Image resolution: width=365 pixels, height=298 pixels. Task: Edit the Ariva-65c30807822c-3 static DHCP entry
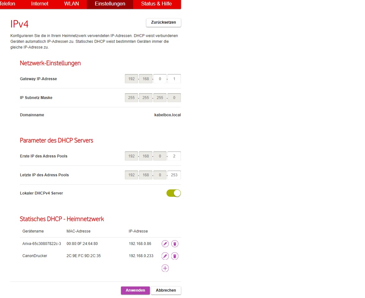click(165, 244)
